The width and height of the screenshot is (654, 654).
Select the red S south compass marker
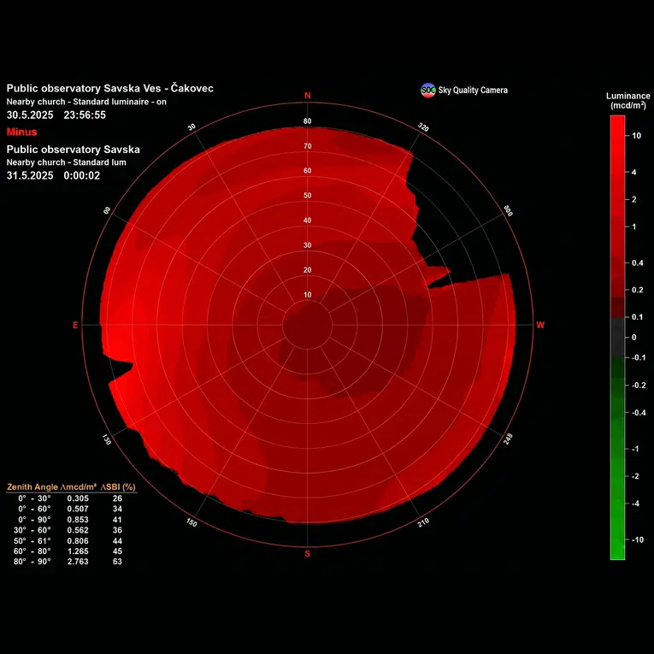[308, 554]
